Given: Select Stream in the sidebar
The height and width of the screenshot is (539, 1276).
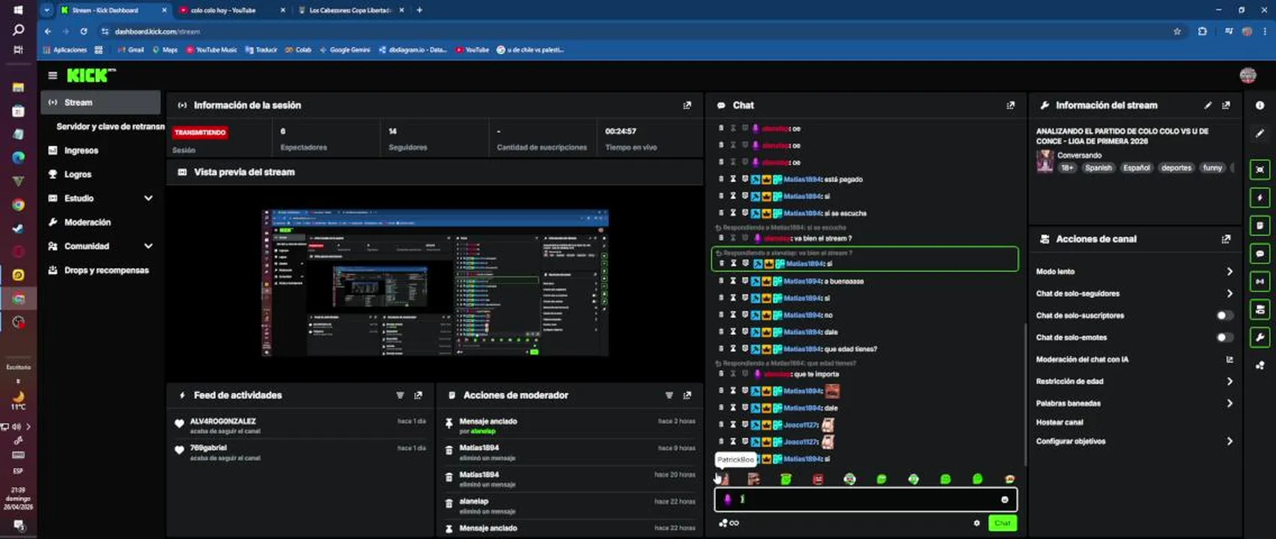Looking at the screenshot, I should [101, 103].
